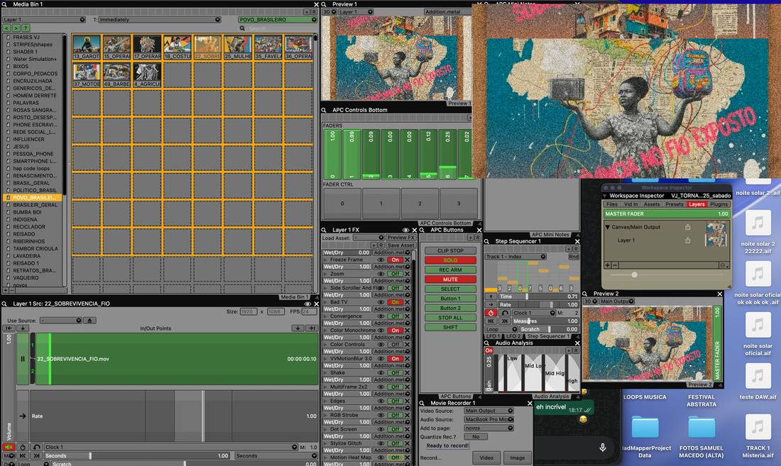Toggle the Bad TV effect On button
This screenshot has width=781, height=466.
[x=395, y=302]
